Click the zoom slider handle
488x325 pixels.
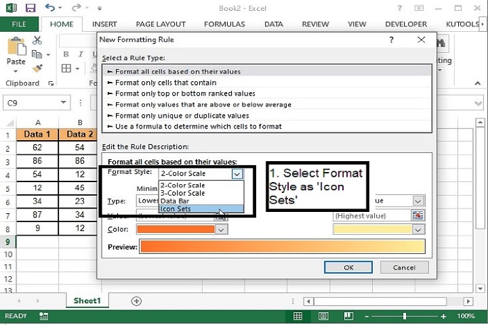[404, 316]
